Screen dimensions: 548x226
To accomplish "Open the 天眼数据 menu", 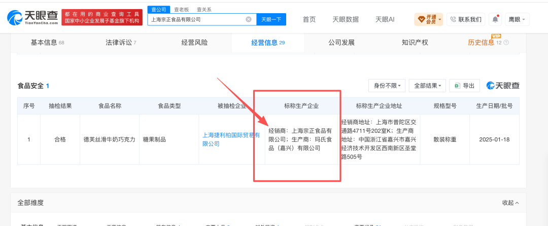I will click(346, 20).
